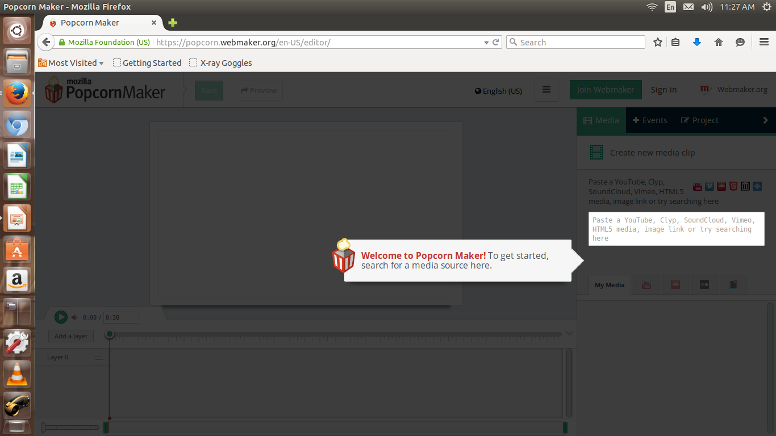Click the film strip icon beside Create new media clip
Viewport: 776px width, 436px height.
[596, 152]
